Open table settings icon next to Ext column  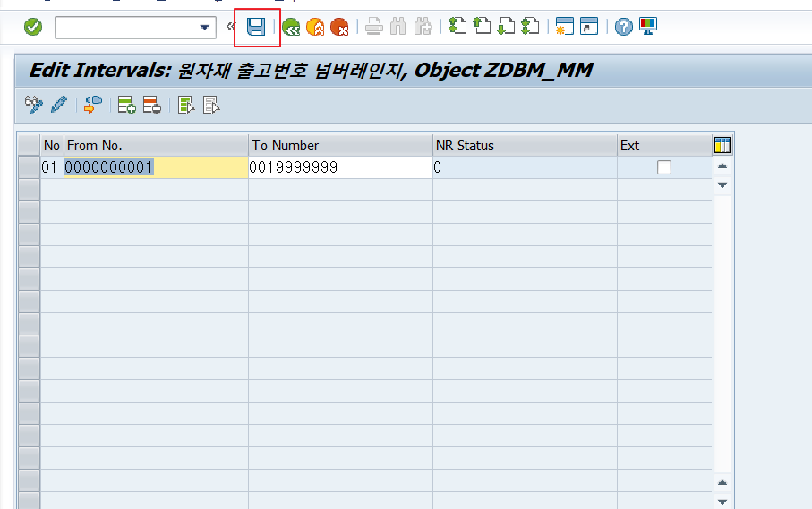(x=722, y=145)
